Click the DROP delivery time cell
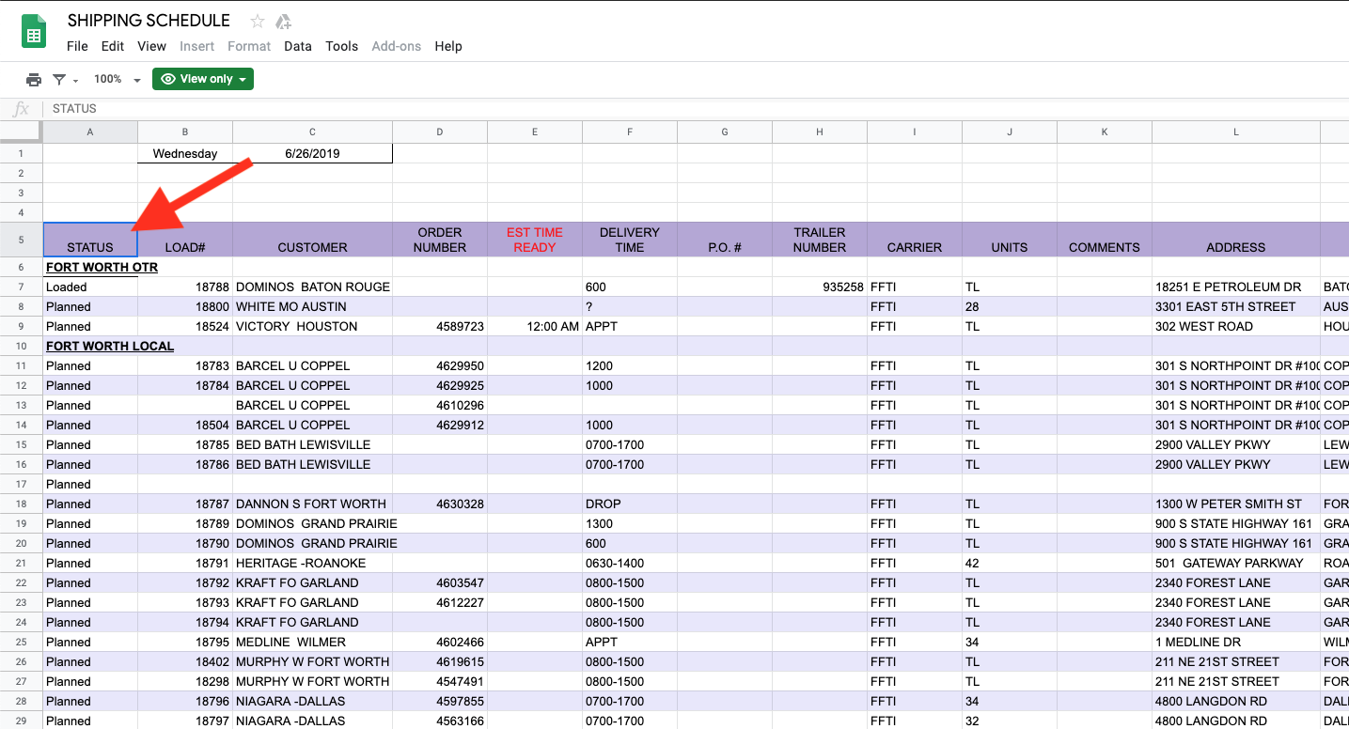 (x=630, y=504)
